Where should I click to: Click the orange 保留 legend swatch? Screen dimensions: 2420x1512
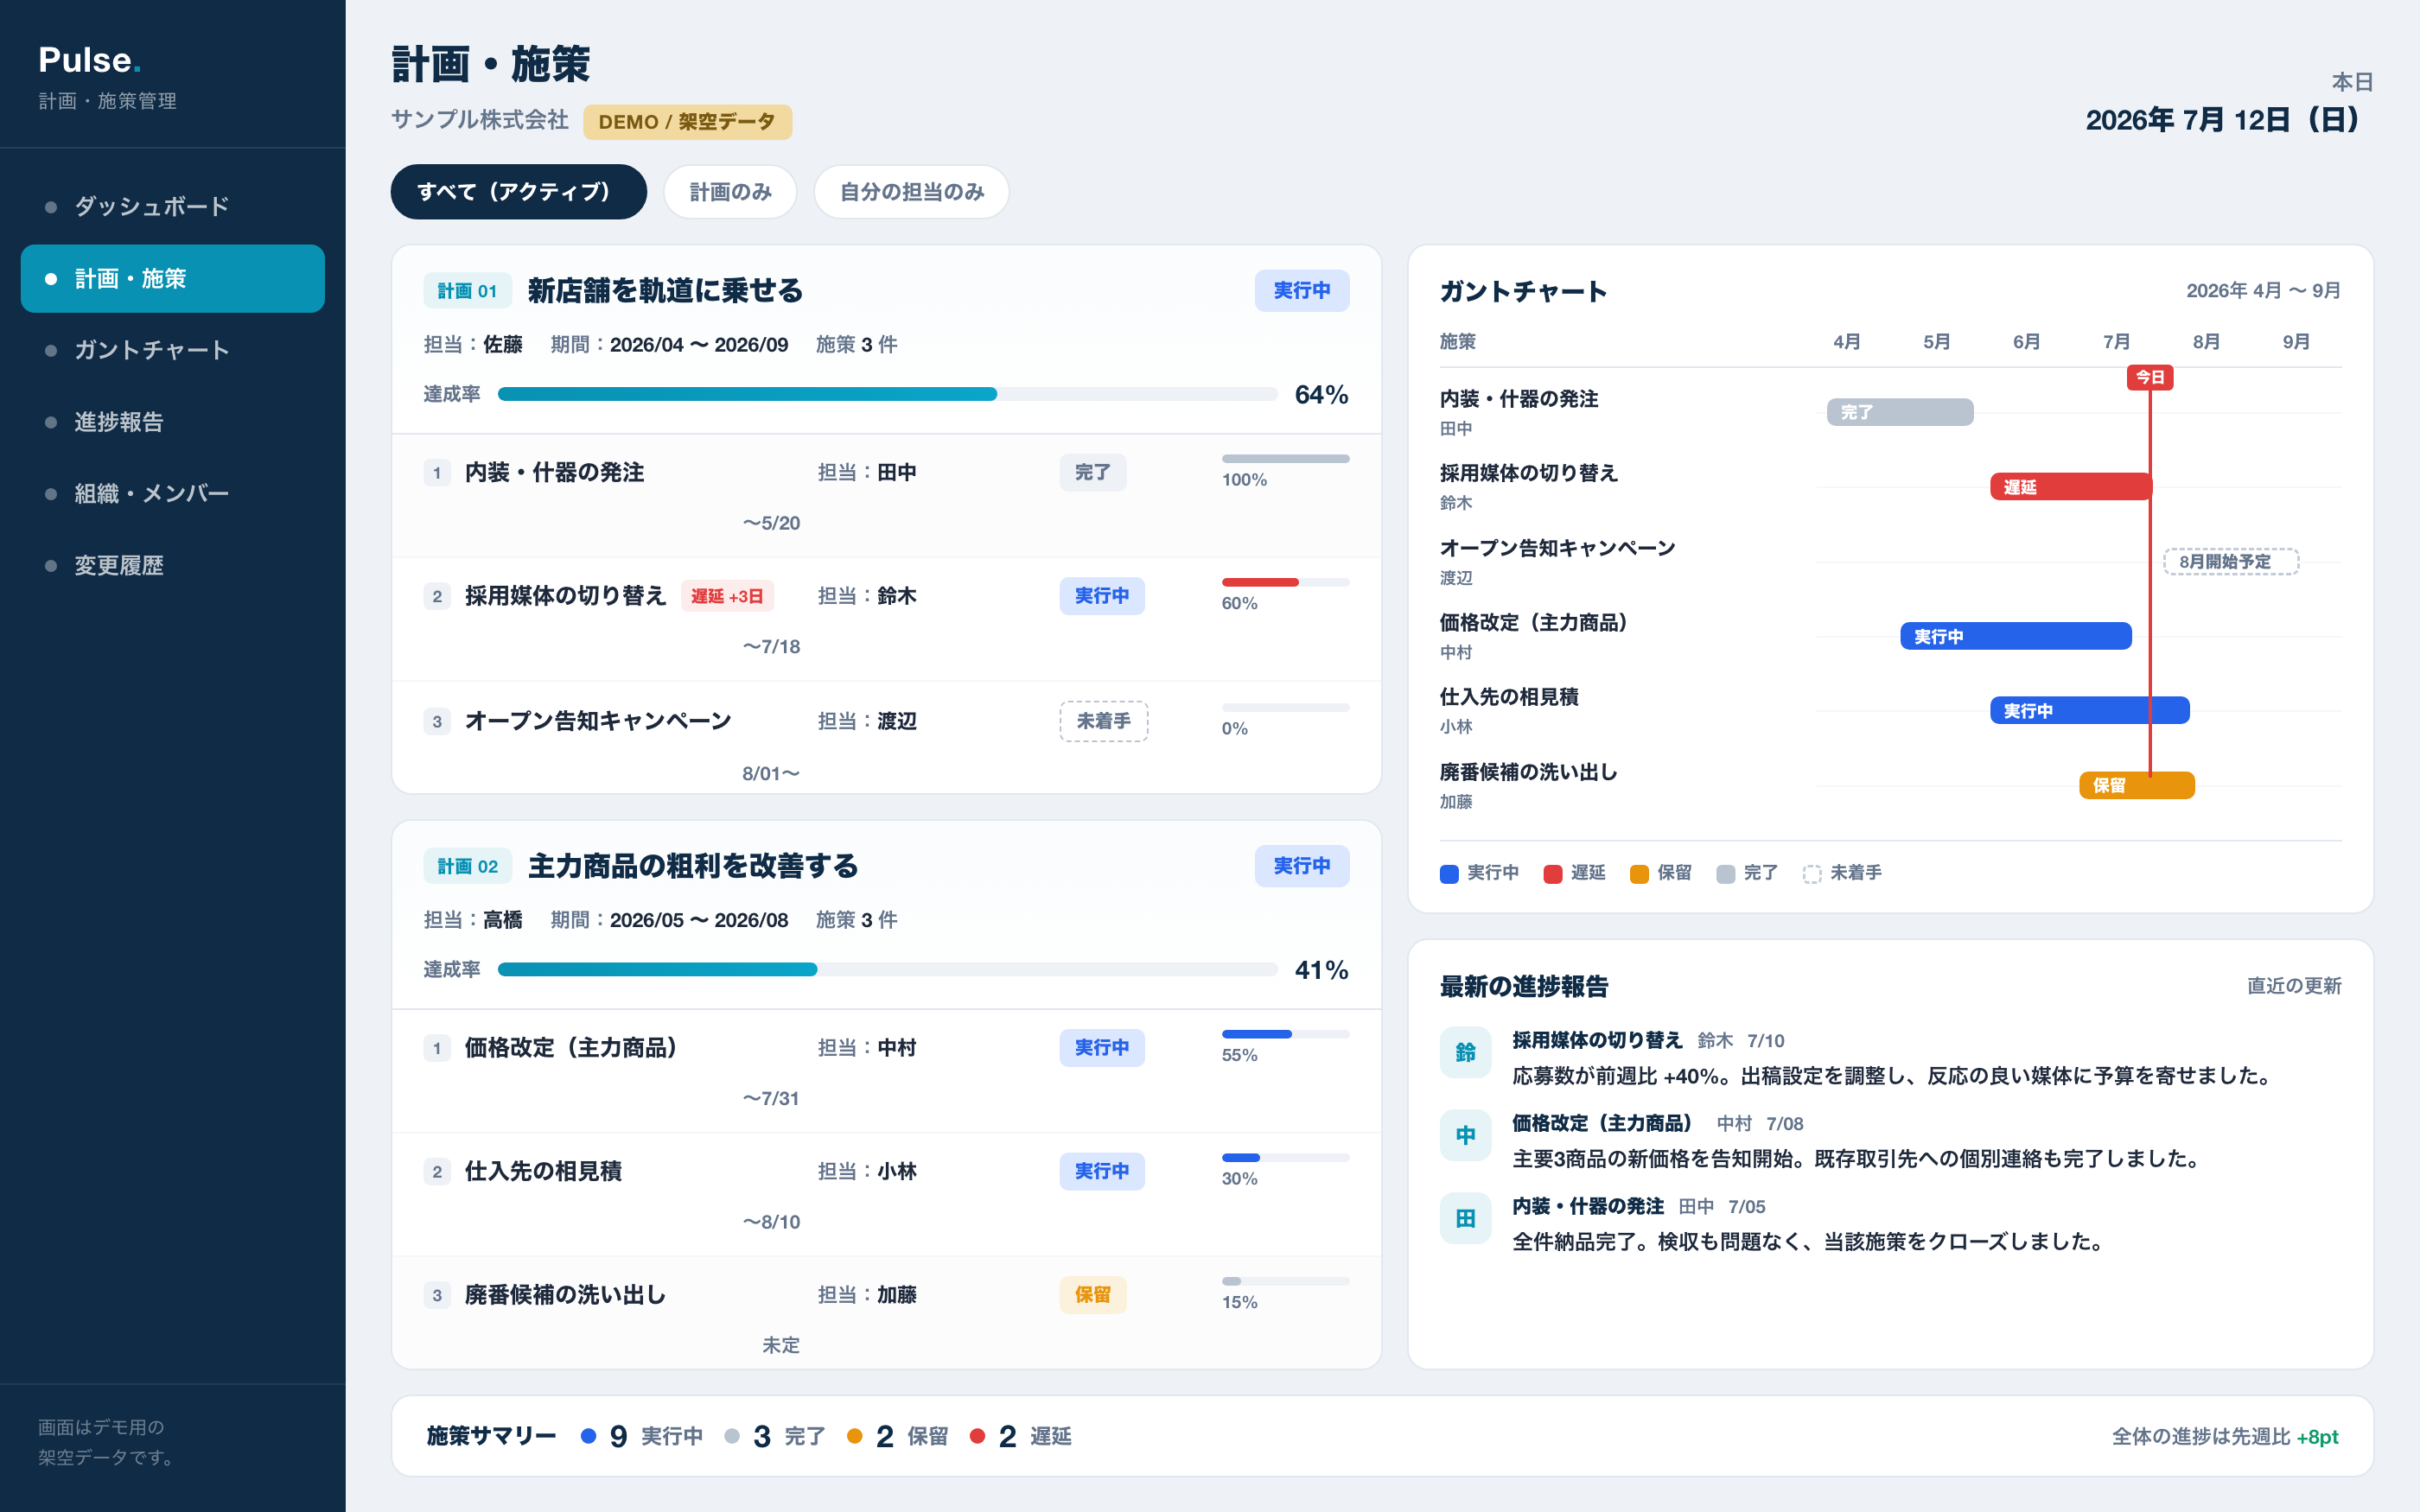point(1639,874)
